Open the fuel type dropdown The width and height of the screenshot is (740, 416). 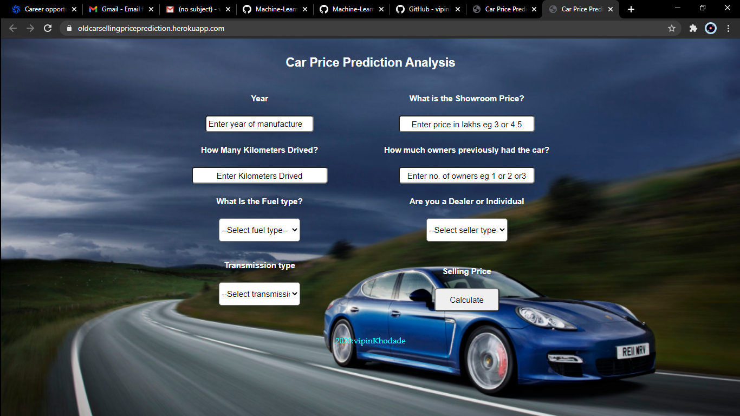(x=259, y=230)
